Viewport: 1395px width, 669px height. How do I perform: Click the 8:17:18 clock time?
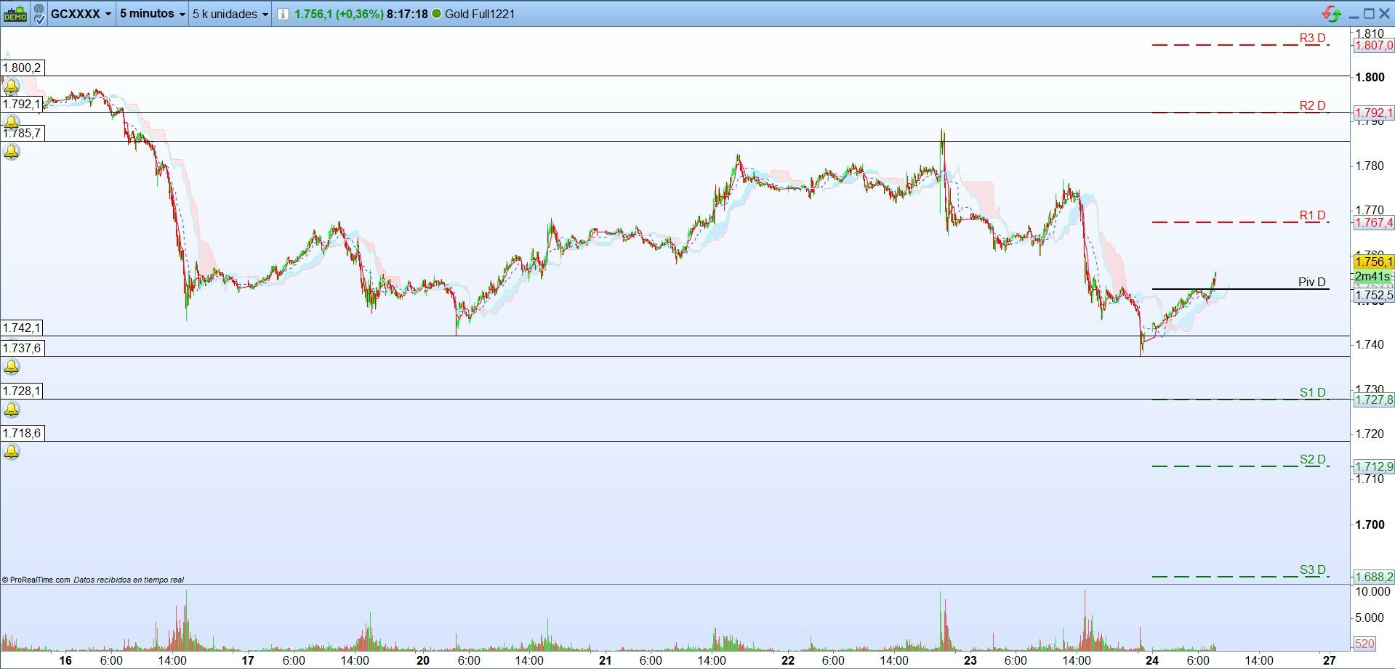(407, 14)
